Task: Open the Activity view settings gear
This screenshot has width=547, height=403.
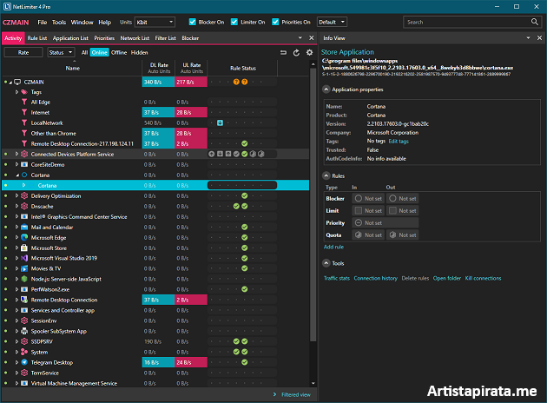Action: [309, 53]
